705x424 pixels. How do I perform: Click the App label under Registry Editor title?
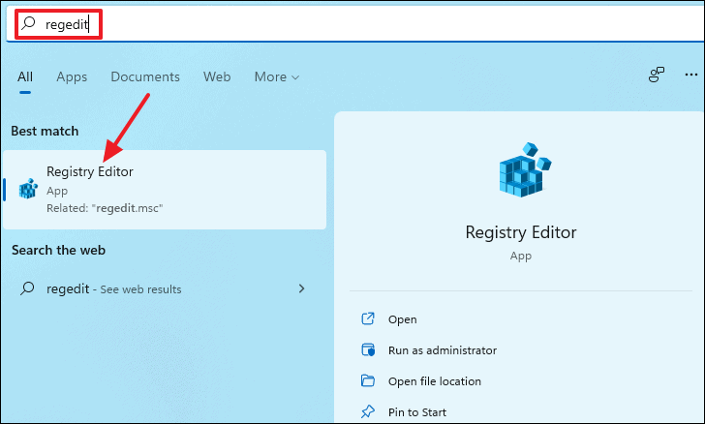pos(521,256)
